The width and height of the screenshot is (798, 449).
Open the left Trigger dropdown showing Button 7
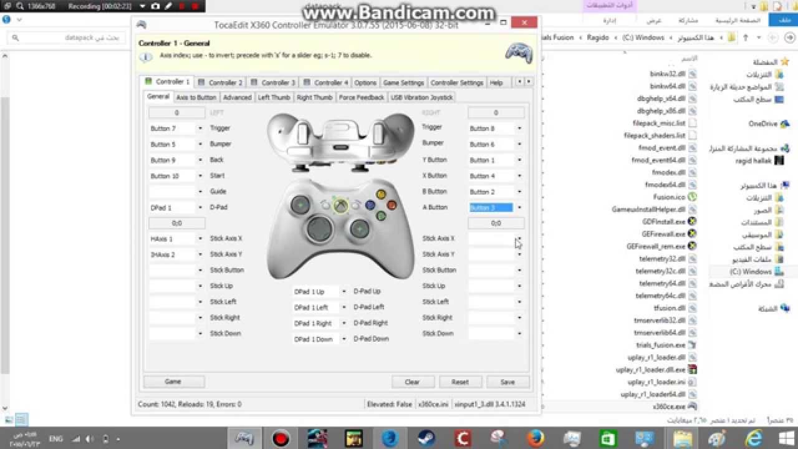click(200, 128)
